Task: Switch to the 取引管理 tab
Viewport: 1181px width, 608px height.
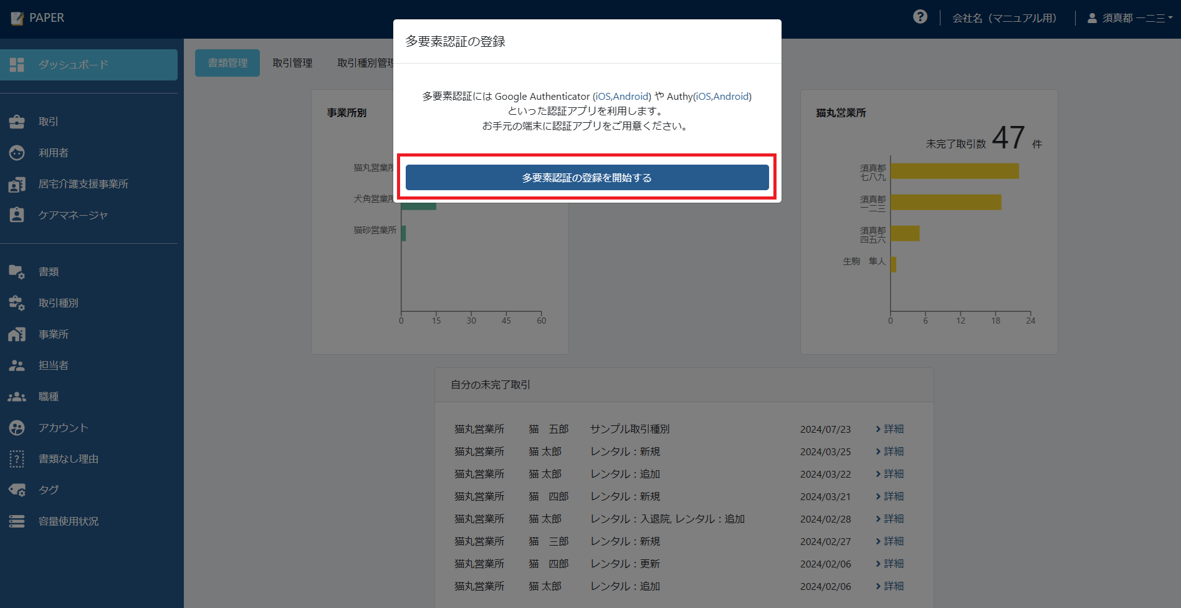Action: click(292, 62)
